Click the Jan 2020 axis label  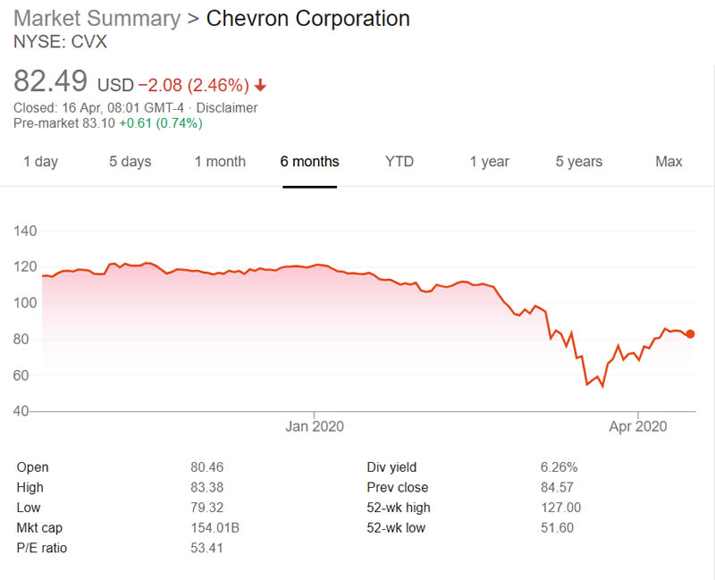315,426
